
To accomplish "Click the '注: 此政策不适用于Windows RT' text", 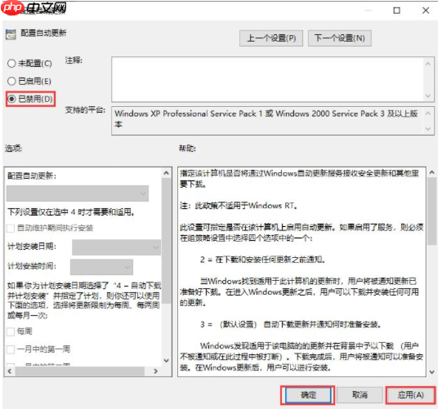I will (x=239, y=206).
